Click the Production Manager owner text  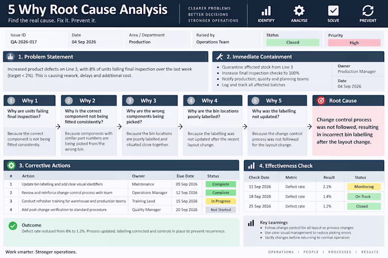pos(356,71)
